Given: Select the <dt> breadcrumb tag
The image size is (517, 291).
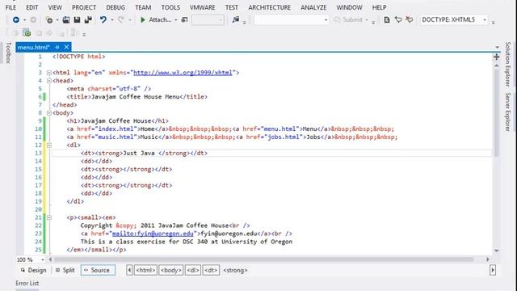Looking at the screenshot, I should [211, 270].
